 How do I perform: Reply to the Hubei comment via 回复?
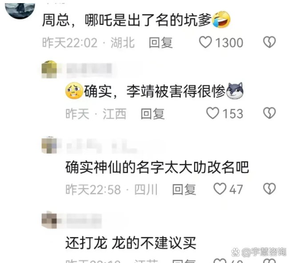160,43
